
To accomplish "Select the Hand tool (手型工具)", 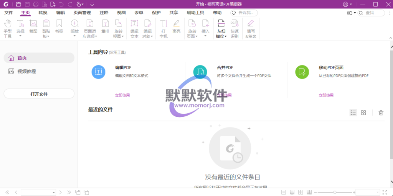I will (8, 28).
